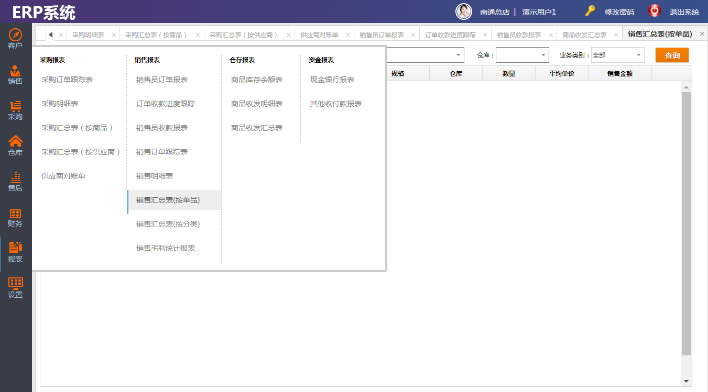Open 商品库存余额表 in the menu

[x=257, y=80]
